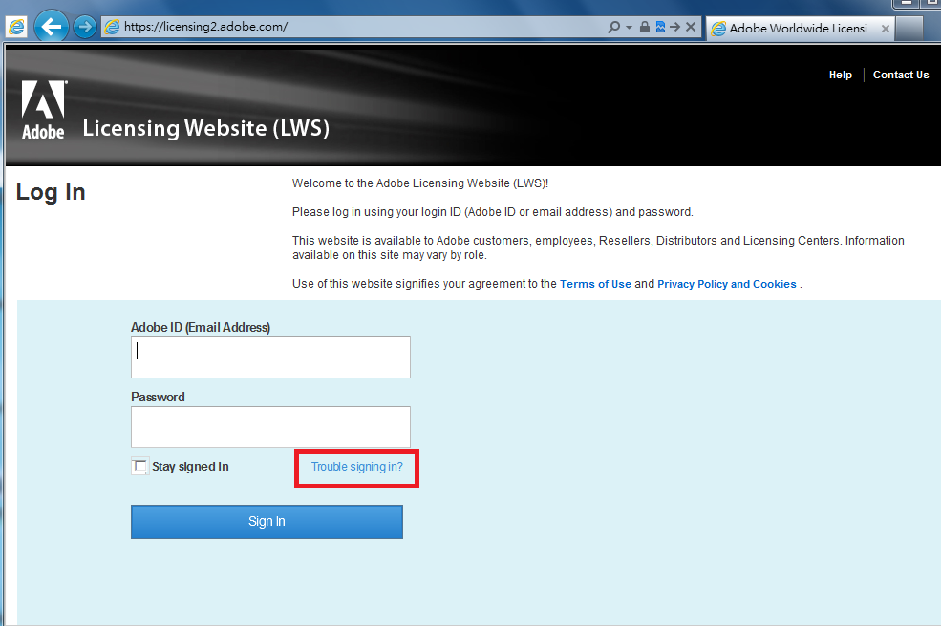The image size is (941, 626).
Task: Click the blue Sign In button
Action: pos(267,522)
